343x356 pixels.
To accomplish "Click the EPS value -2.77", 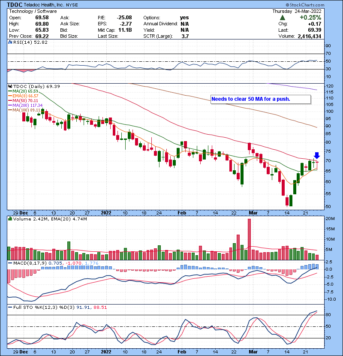I will click(x=126, y=24).
